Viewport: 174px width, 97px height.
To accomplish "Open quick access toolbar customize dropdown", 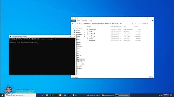I will 79,18.
